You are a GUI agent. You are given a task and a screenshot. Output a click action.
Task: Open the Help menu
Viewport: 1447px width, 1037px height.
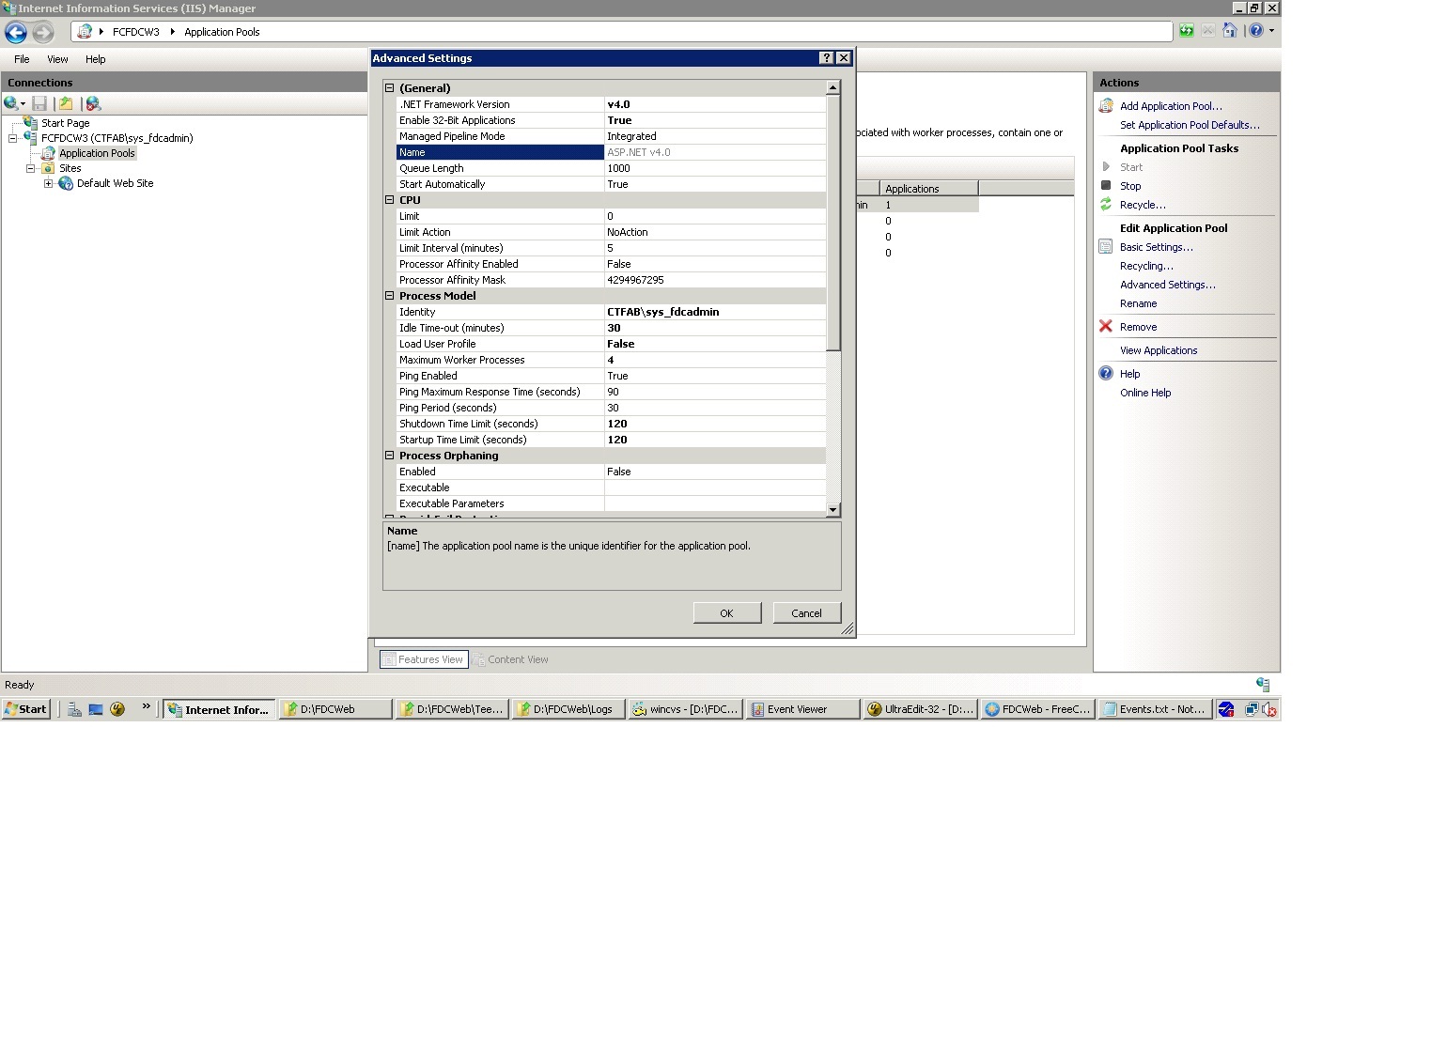[x=96, y=59]
